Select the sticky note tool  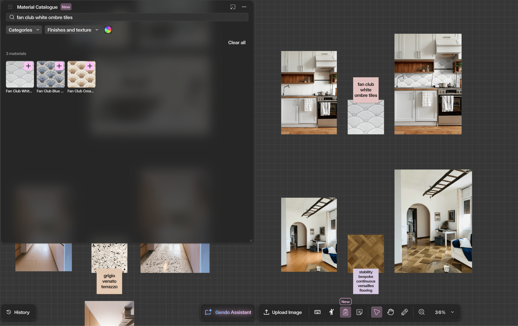pyautogui.click(x=359, y=312)
